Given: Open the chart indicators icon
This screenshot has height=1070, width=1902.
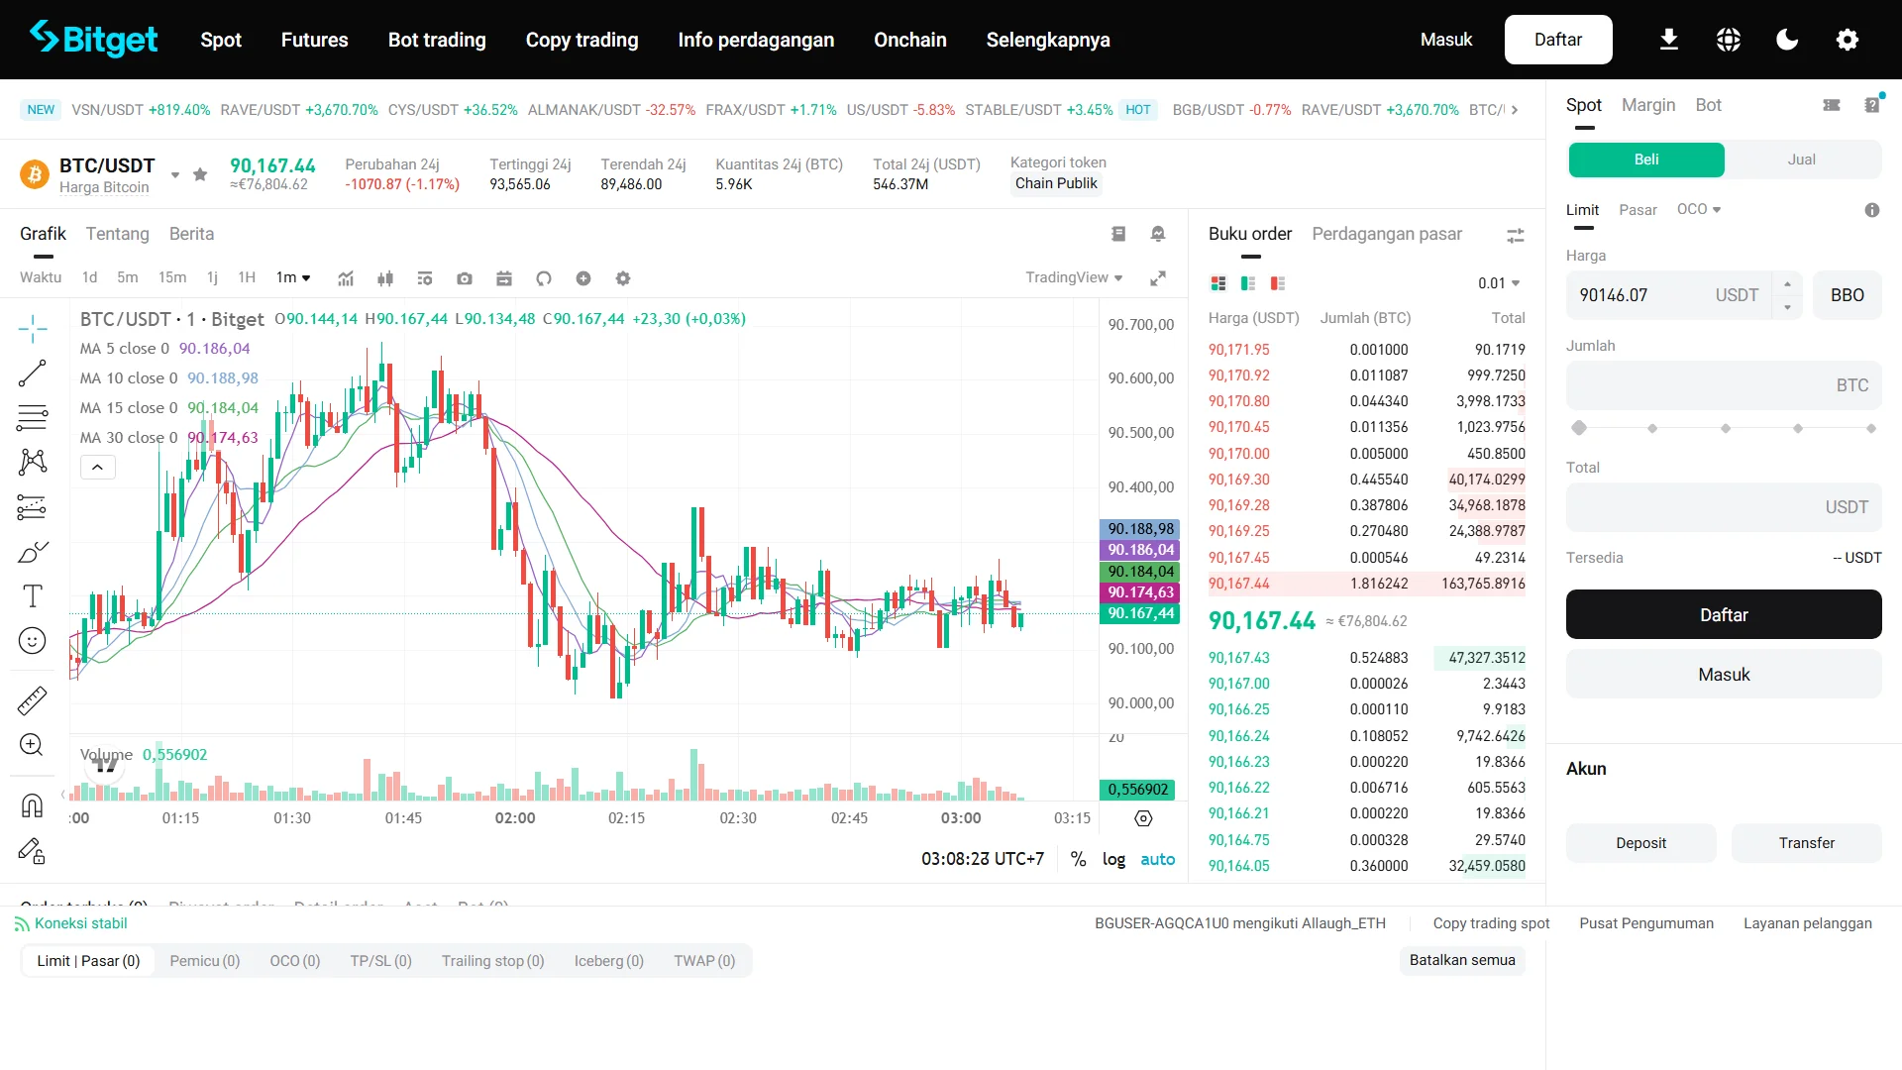Looking at the screenshot, I should click(x=346, y=278).
